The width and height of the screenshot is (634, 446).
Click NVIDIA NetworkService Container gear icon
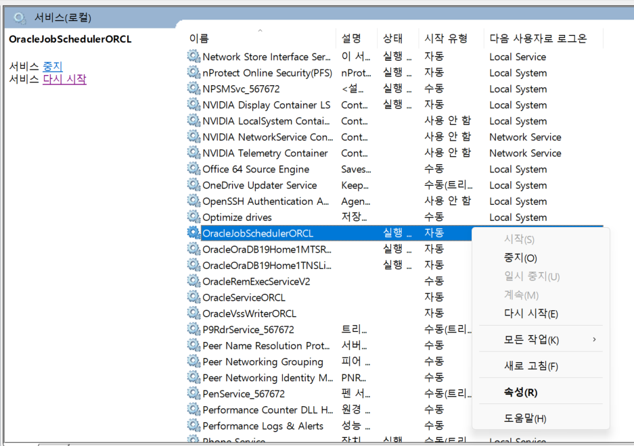(194, 137)
